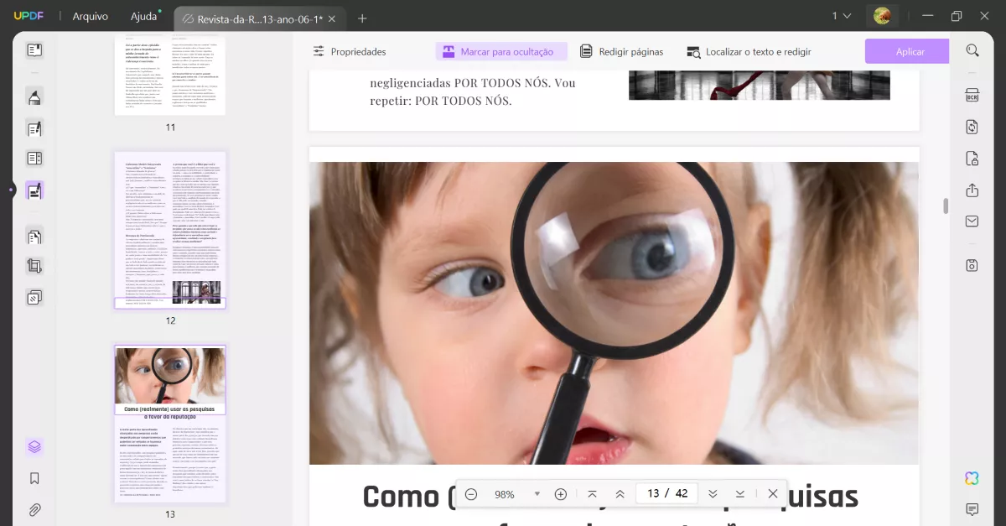Jump to last page with double-chevron
The width and height of the screenshot is (1006, 526).
pyautogui.click(x=739, y=493)
